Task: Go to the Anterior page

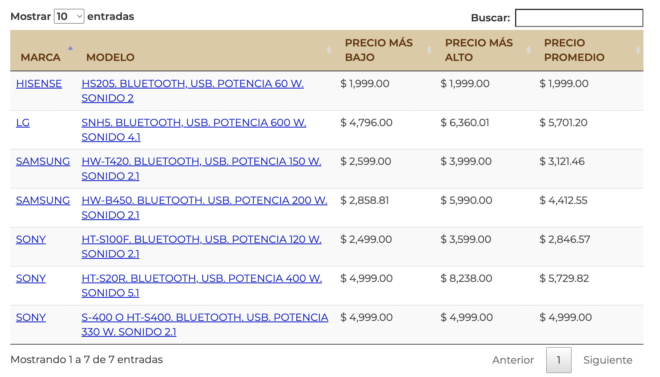Action: coord(513,360)
